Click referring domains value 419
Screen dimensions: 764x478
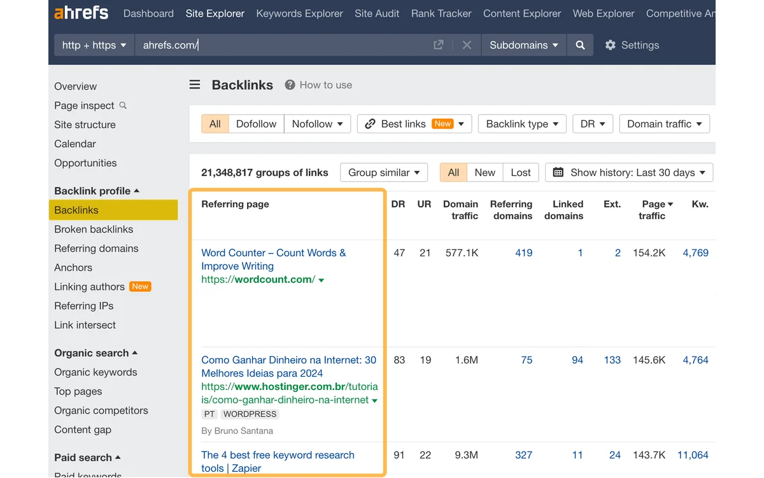523,252
